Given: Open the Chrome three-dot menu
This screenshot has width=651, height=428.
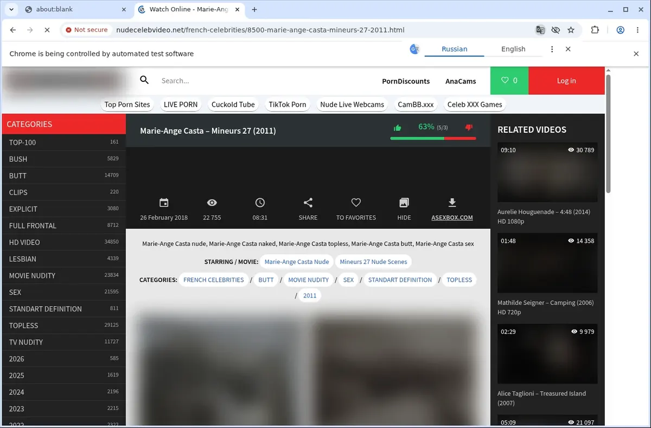Looking at the screenshot, I should [x=637, y=30].
